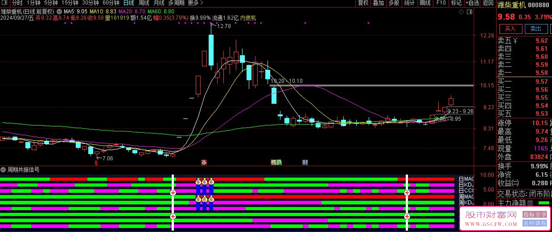The width and height of the screenshot is (552, 232).
Task: Click the red $ marker under 7.06 low
Action: click(x=96, y=163)
